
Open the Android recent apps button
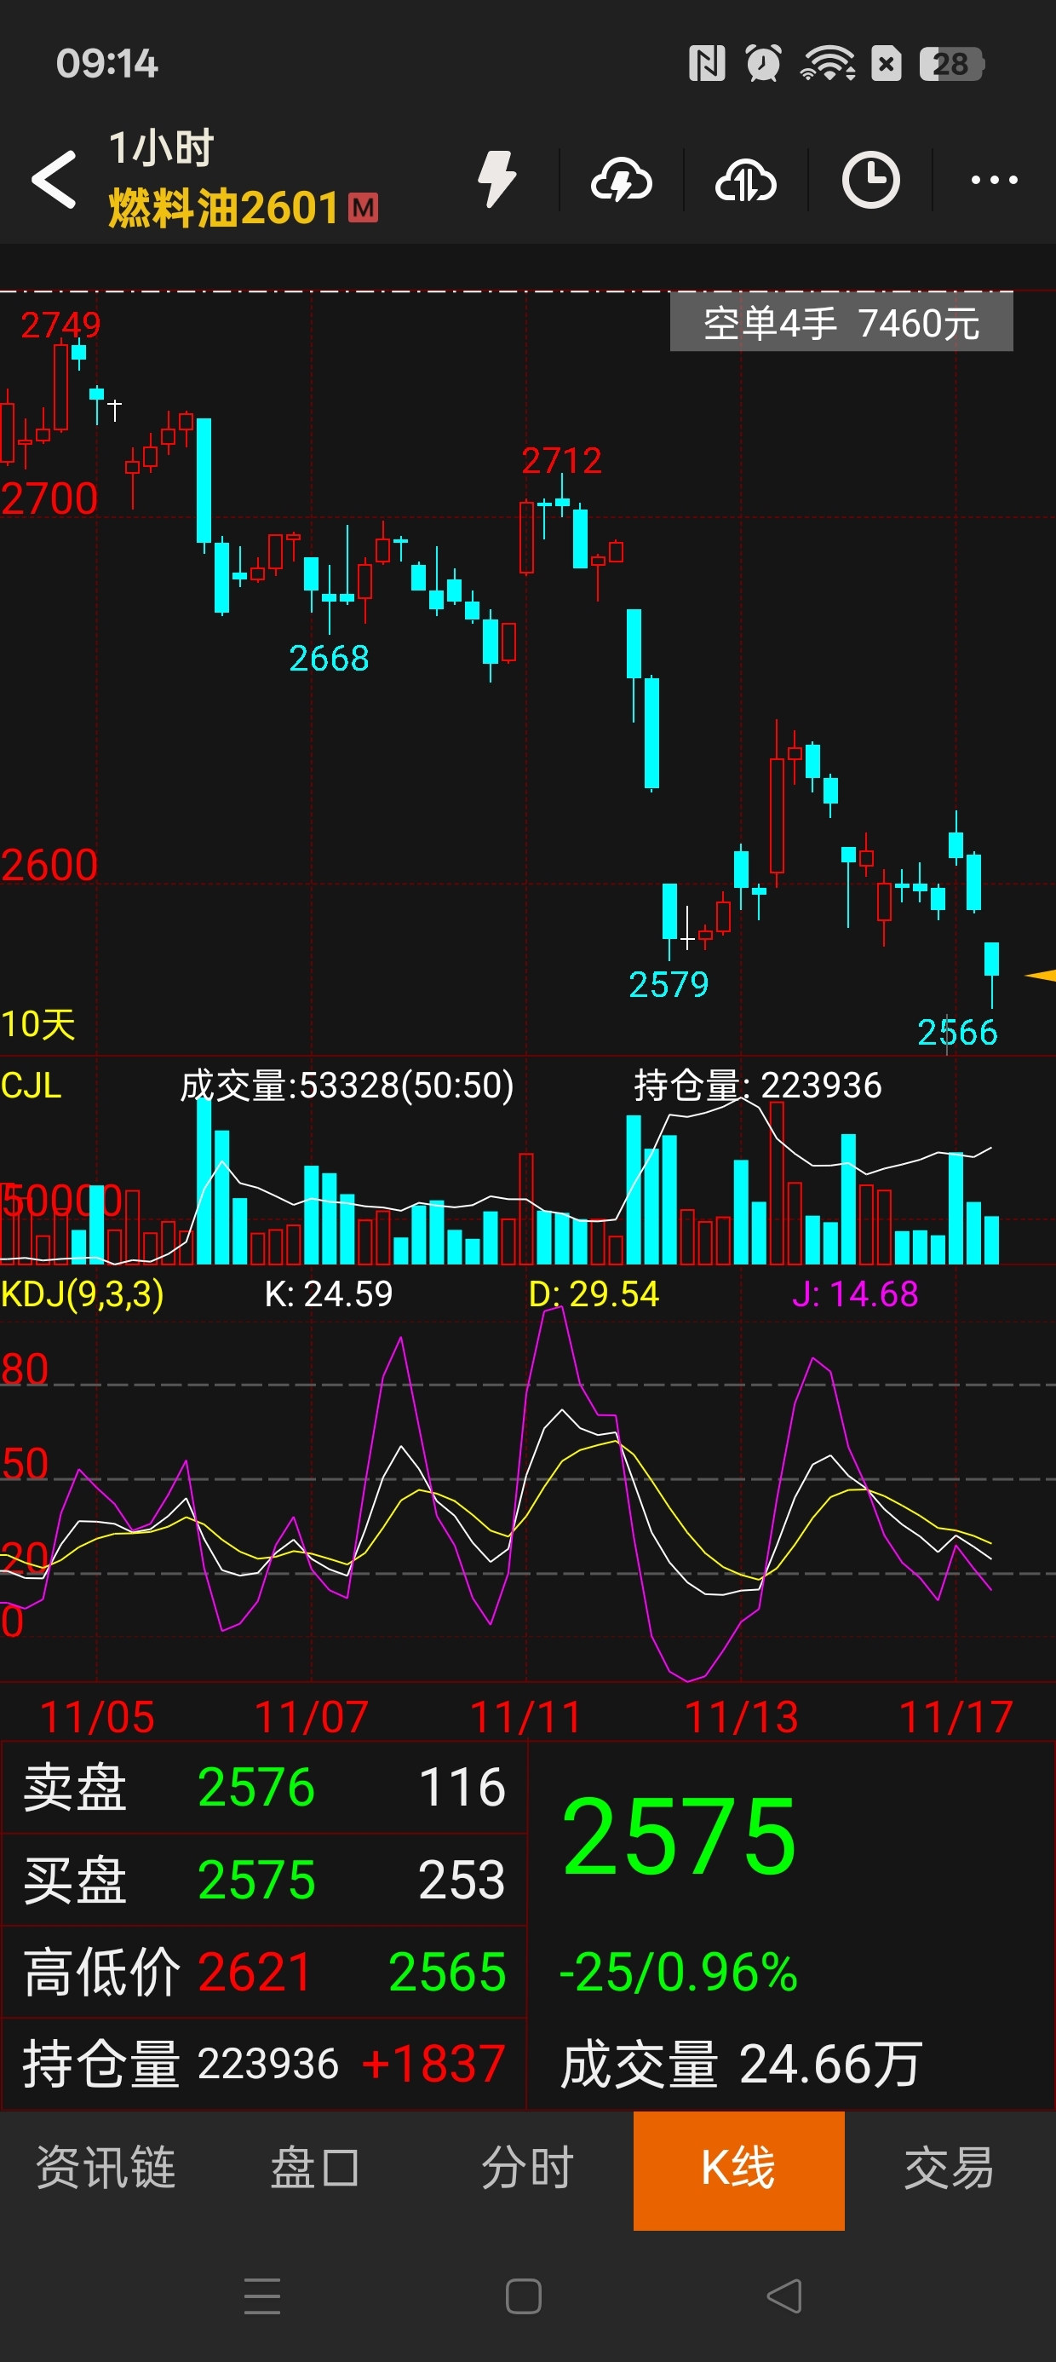262,2296
